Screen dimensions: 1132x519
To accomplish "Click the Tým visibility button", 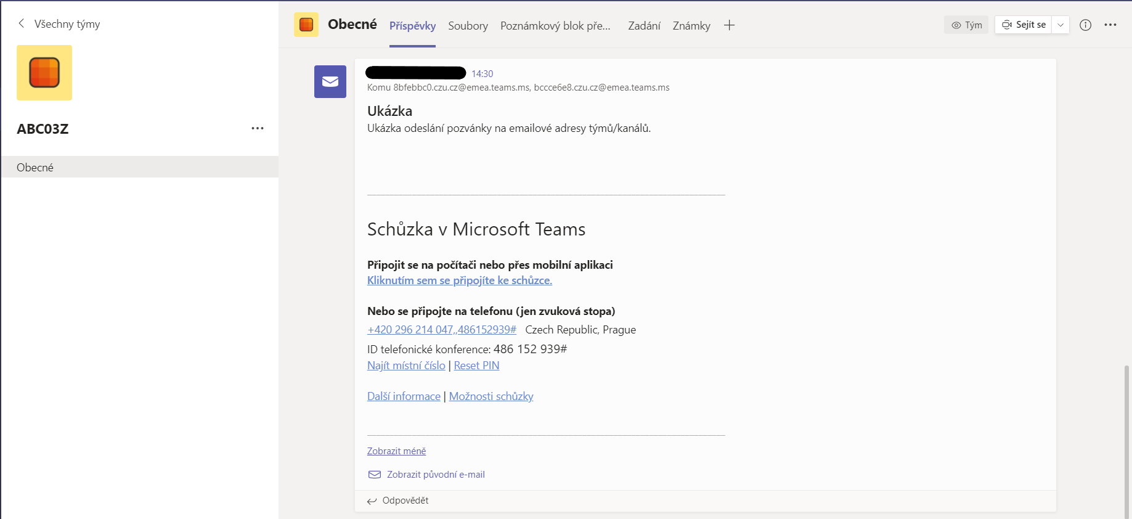I will click(x=966, y=25).
